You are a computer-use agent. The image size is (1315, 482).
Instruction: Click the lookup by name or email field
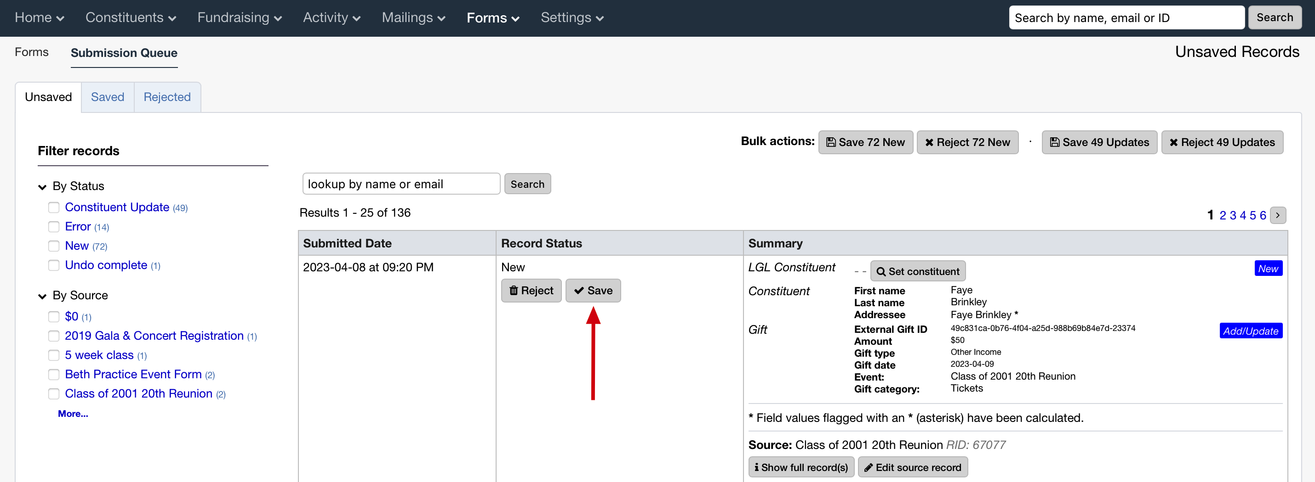[x=401, y=184]
